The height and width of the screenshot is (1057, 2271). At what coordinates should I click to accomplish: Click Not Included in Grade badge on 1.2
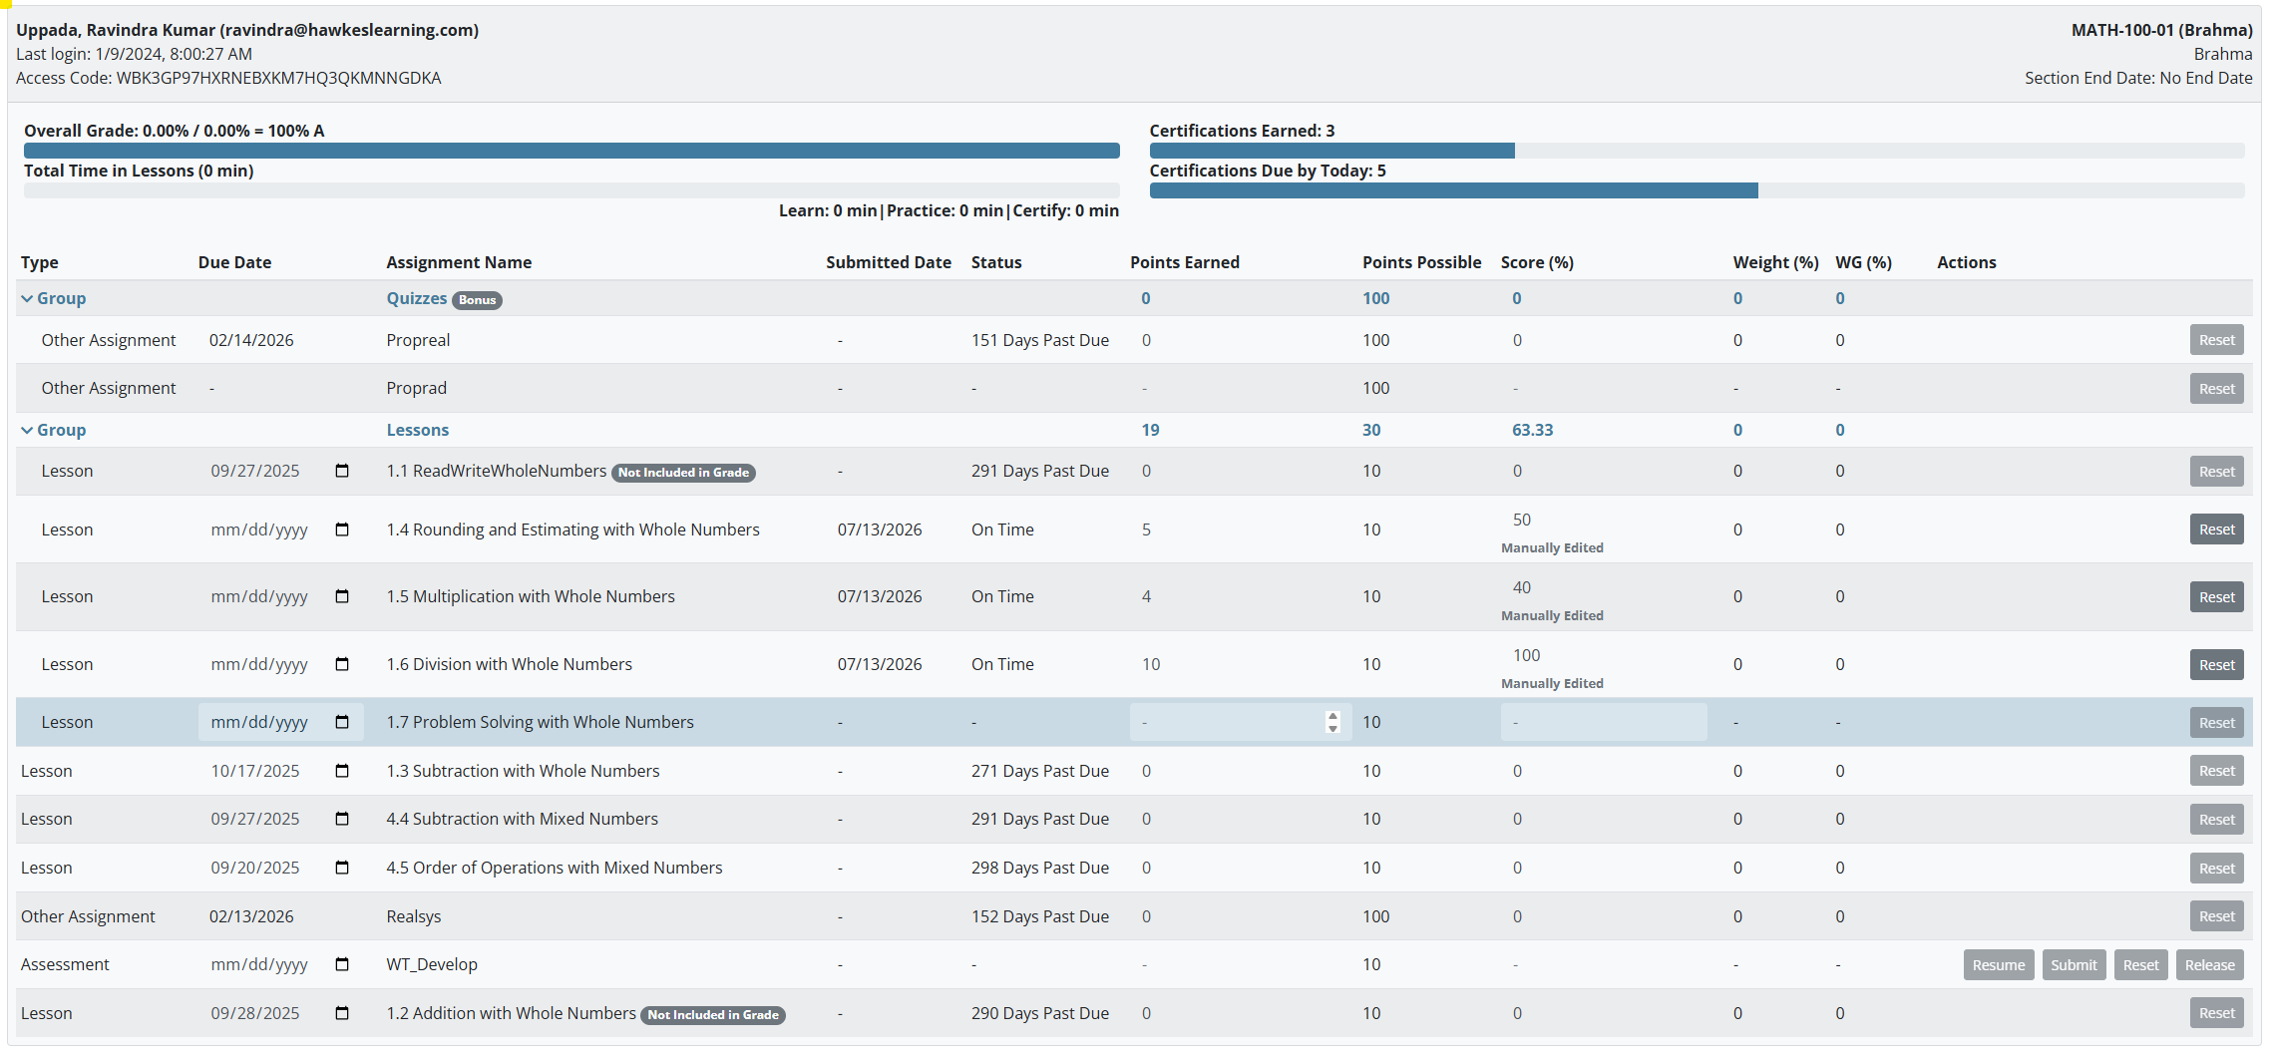click(x=713, y=1015)
